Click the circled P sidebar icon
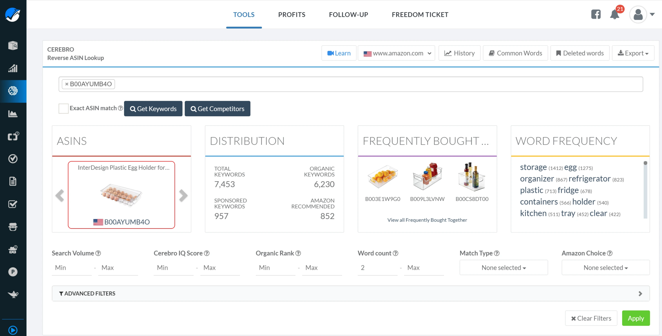 (13, 272)
